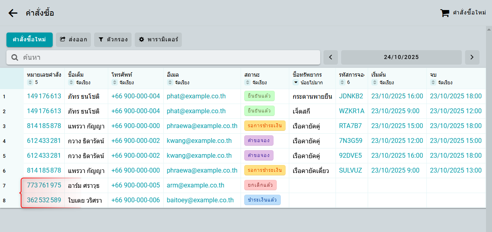This screenshot has width=492, height=232.
Task: Click the magnifier search icon
Action: click(x=15, y=57)
